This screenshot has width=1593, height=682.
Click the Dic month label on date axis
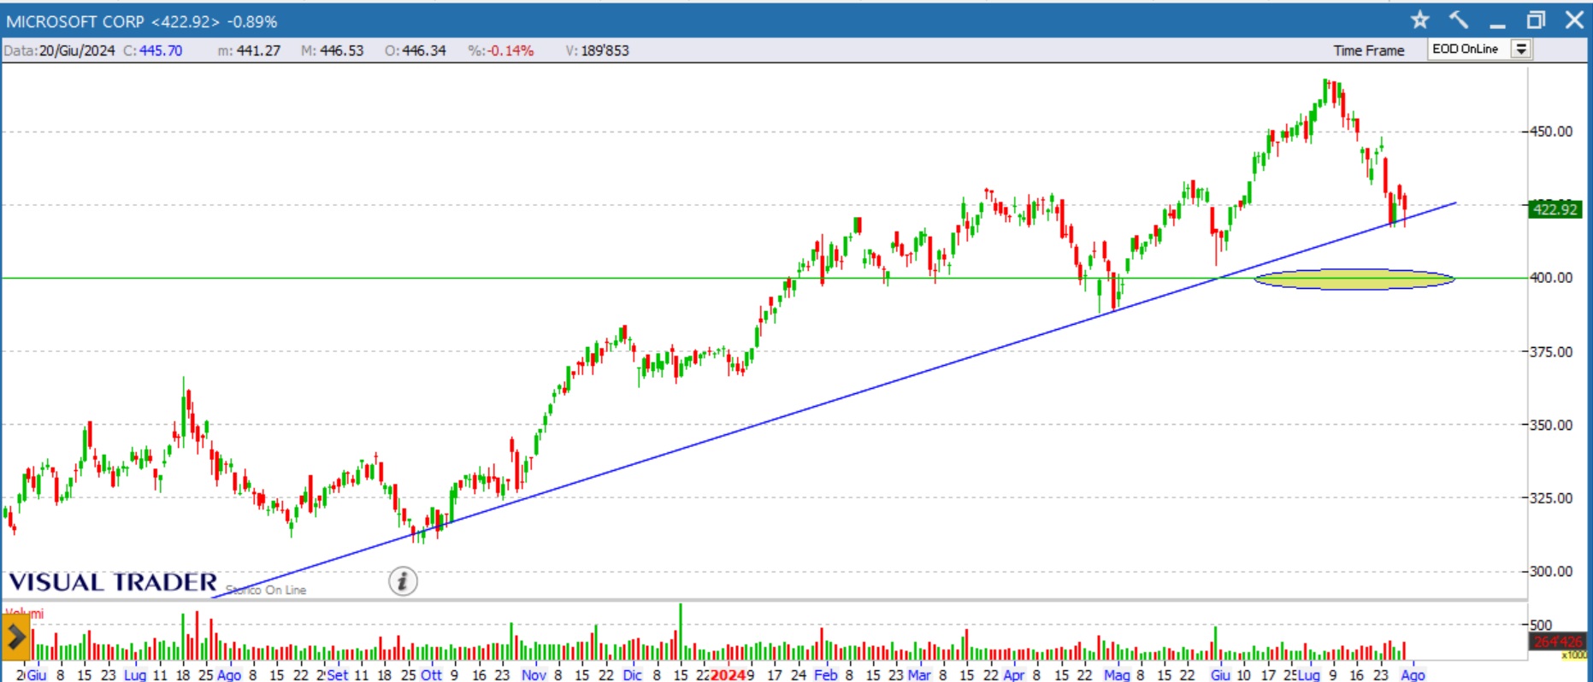click(632, 674)
